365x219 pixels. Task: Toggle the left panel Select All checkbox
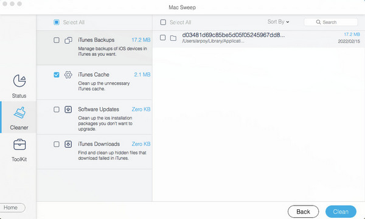(57, 22)
